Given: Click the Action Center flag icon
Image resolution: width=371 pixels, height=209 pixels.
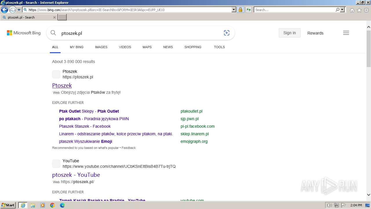Looking at the screenshot, I should tap(343, 205).
